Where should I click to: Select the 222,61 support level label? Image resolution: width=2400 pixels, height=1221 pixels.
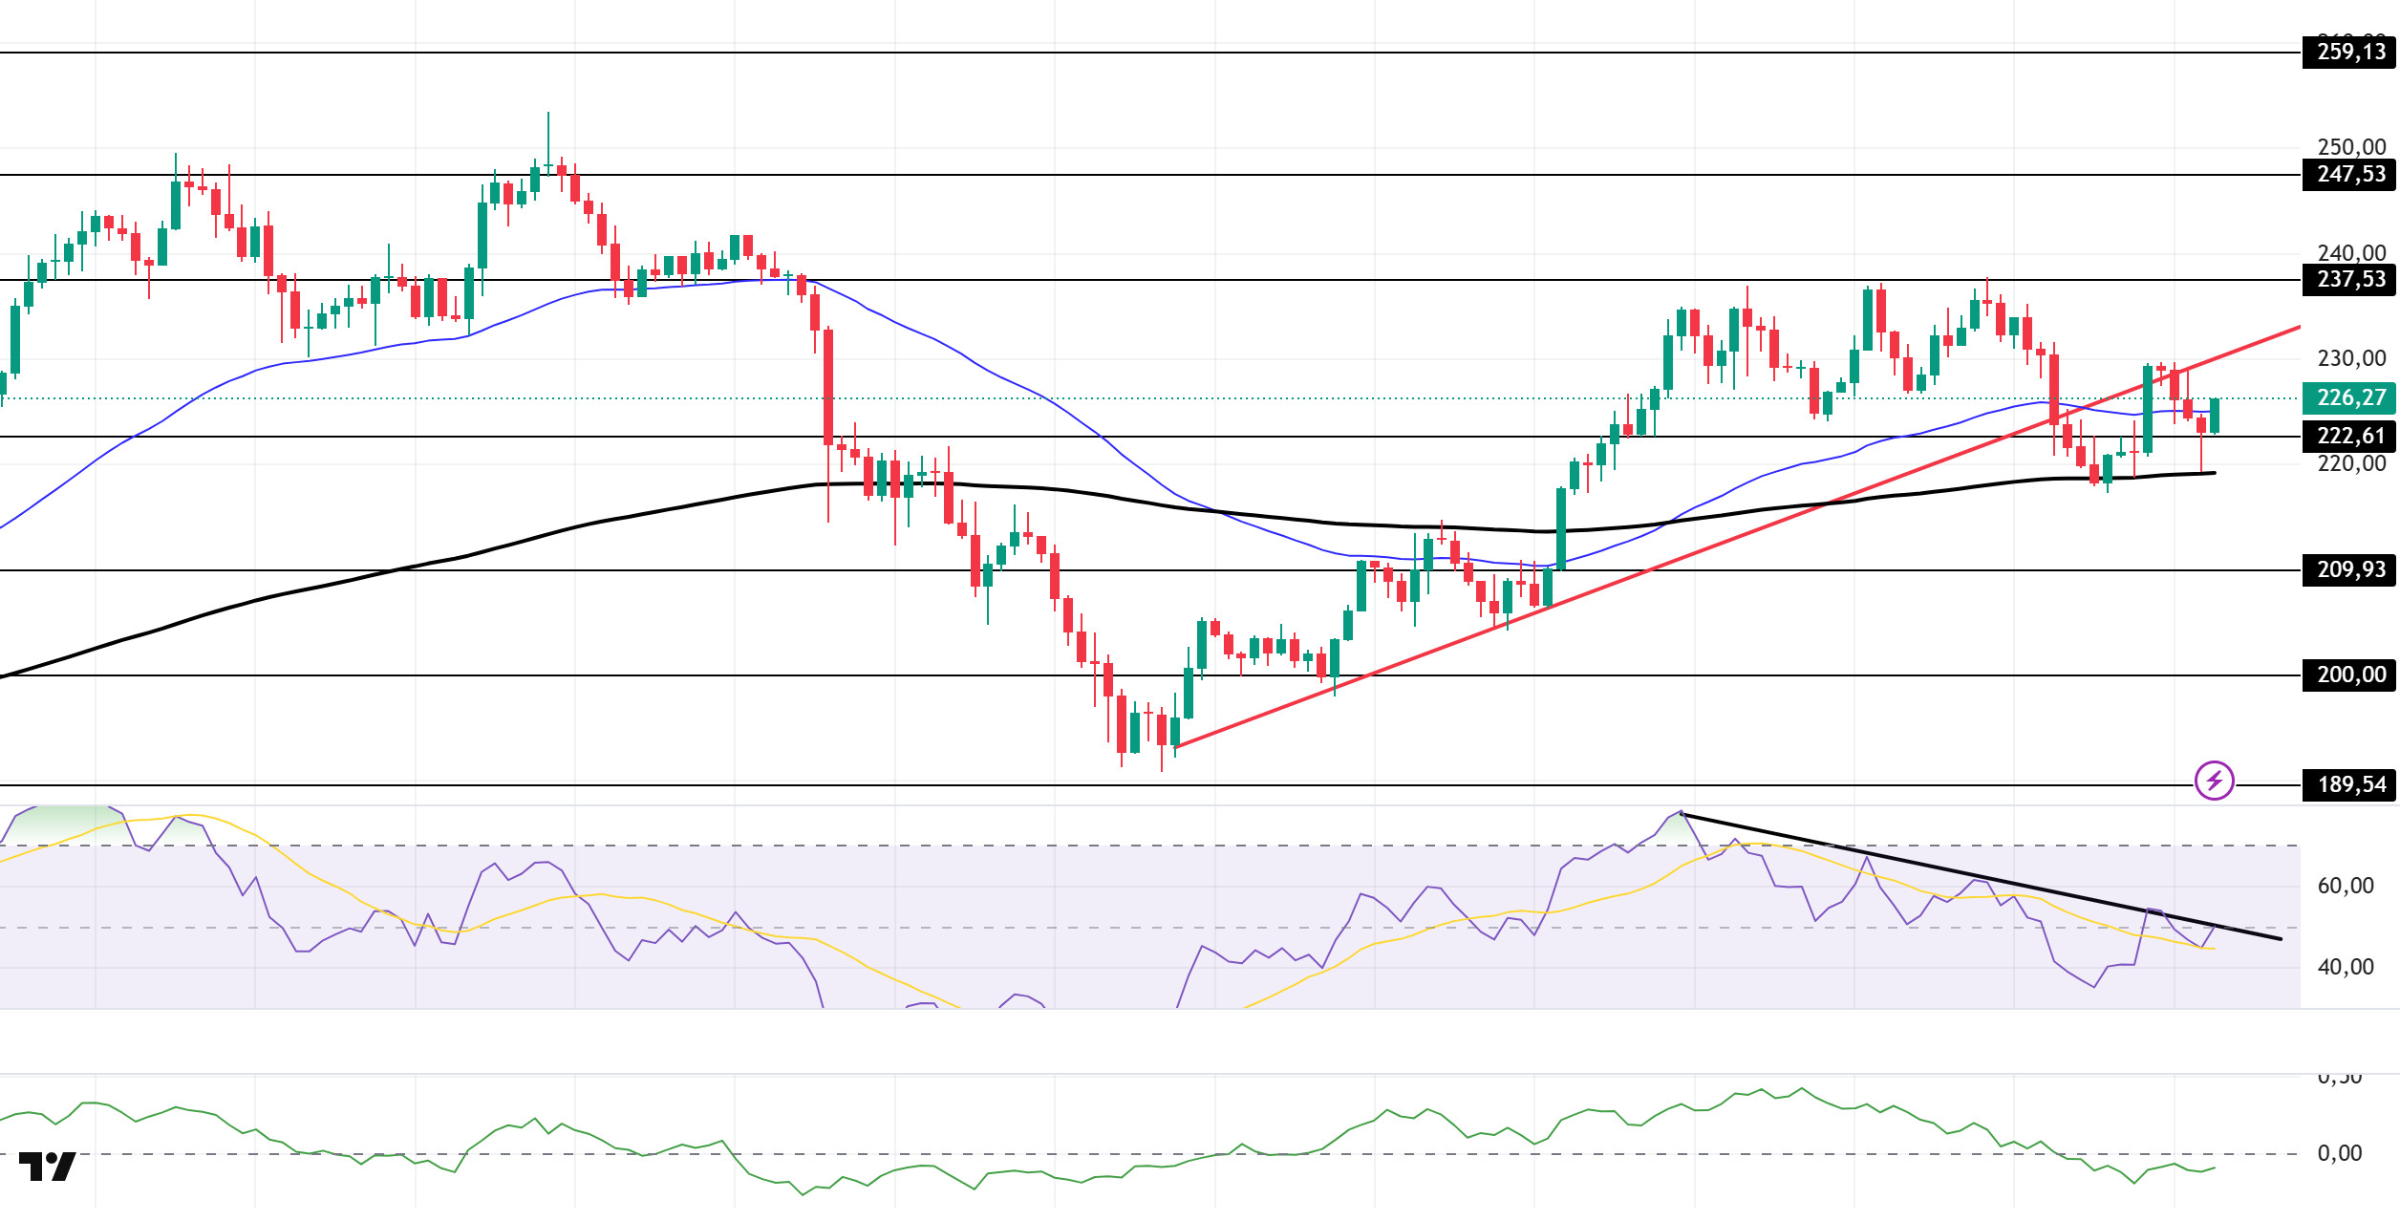click(x=2349, y=437)
